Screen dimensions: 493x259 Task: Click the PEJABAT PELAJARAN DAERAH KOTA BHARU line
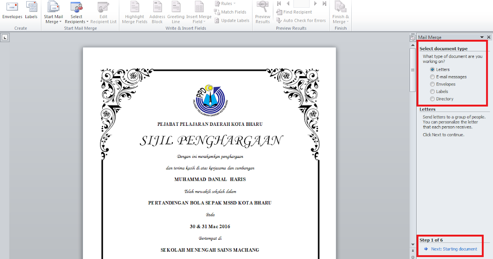210,124
